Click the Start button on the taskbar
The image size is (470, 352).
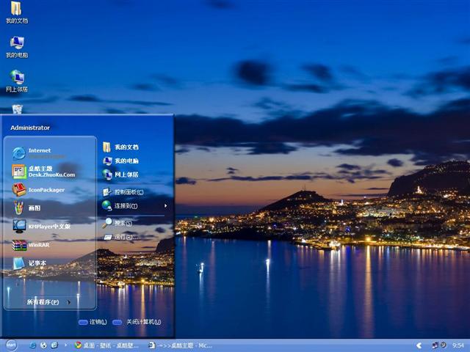(x=11, y=345)
